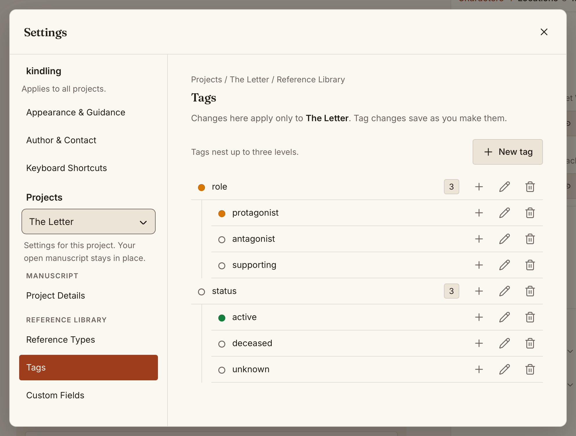Image resolution: width=576 pixels, height=436 pixels.
Task: Add a child tag under active
Action: pos(479,317)
